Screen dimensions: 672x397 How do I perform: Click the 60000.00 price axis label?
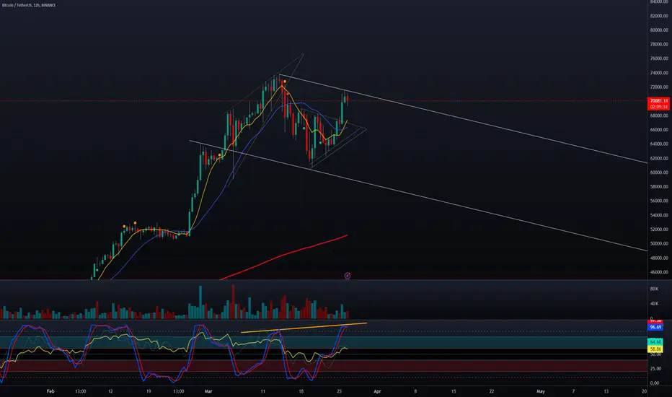click(659, 173)
